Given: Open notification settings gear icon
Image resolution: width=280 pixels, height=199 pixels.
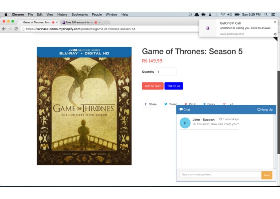Looking at the screenshot, I should click(x=275, y=34).
